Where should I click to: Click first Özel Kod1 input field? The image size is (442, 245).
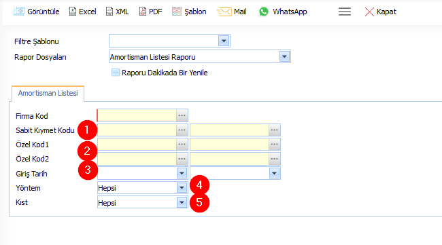(137, 145)
